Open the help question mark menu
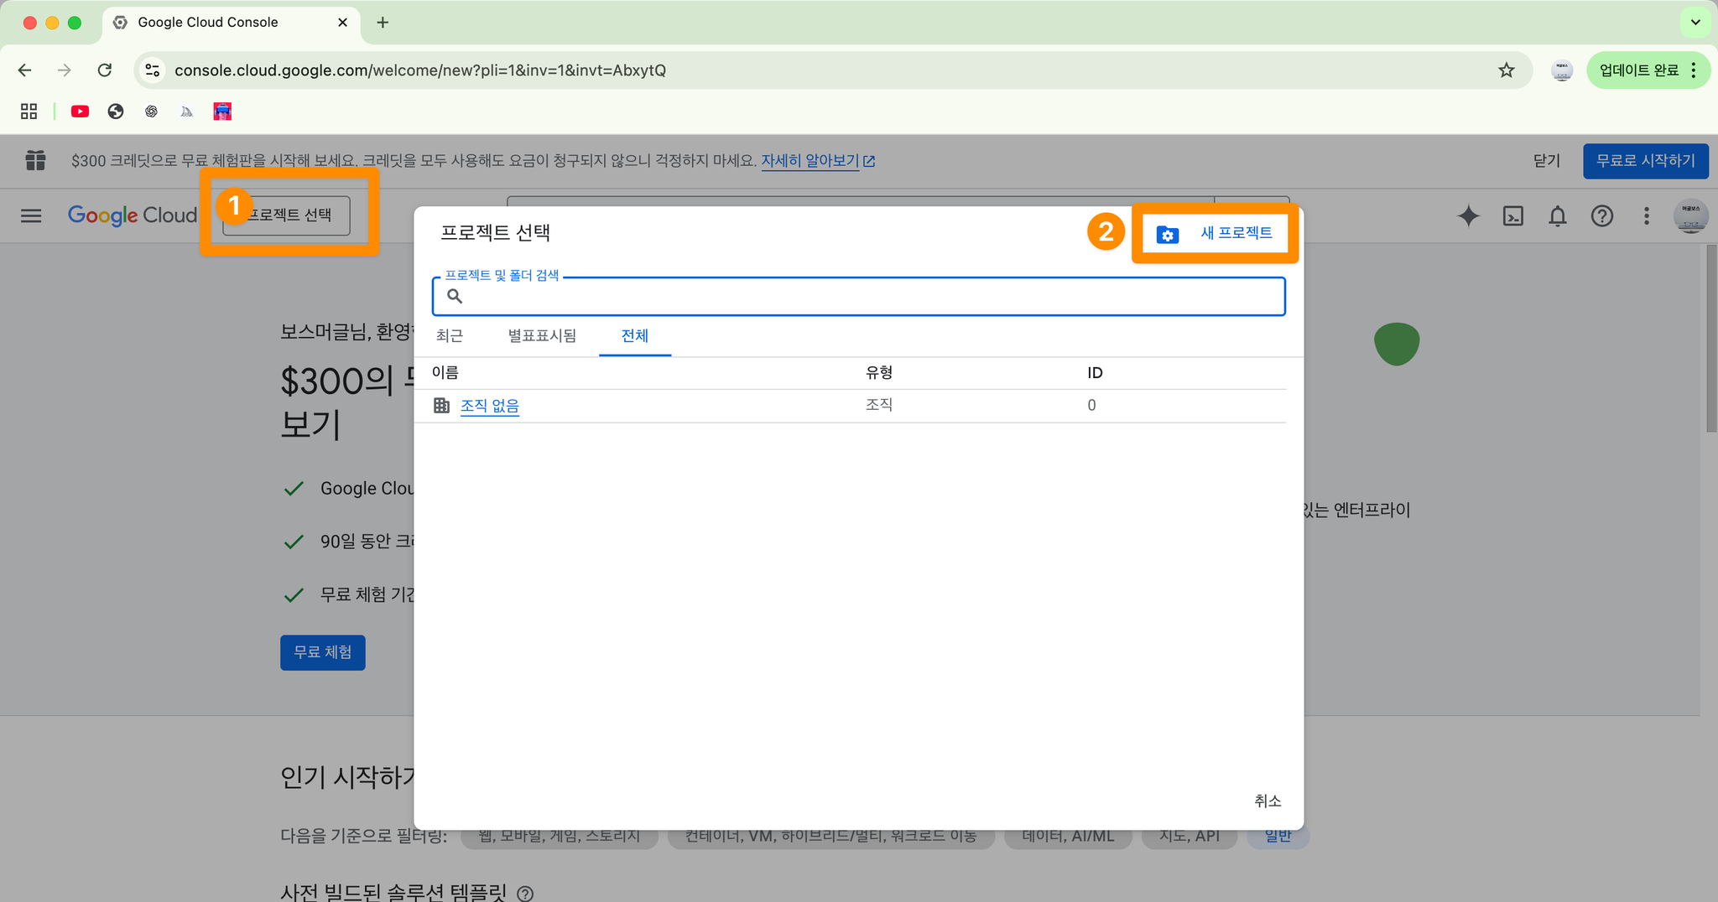1718x902 pixels. point(1602,216)
